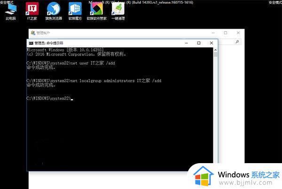282x189 pixels.
Task: Close the command prompt window
Action: coord(211,43)
